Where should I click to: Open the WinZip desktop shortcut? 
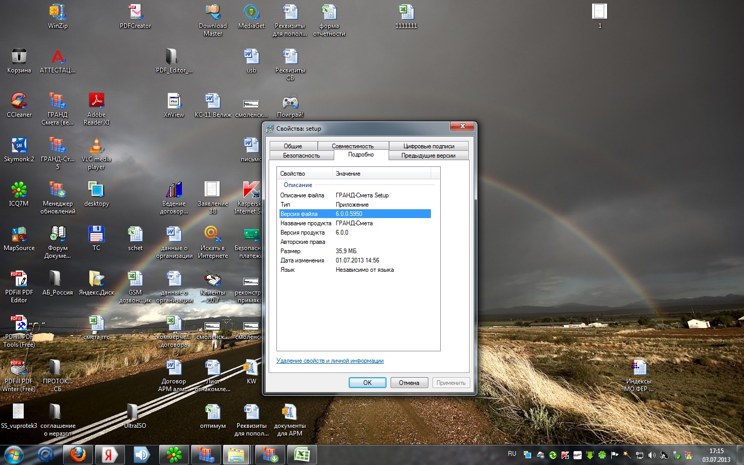57,16
